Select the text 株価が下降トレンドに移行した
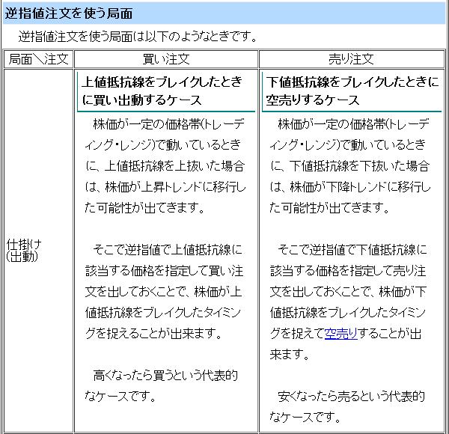This screenshot has width=449, height=434. pyautogui.click(x=350, y=198)
